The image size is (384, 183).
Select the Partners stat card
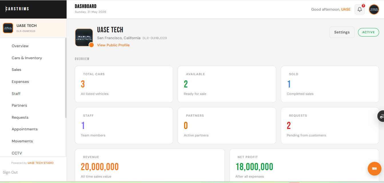[x=227, y=126]
